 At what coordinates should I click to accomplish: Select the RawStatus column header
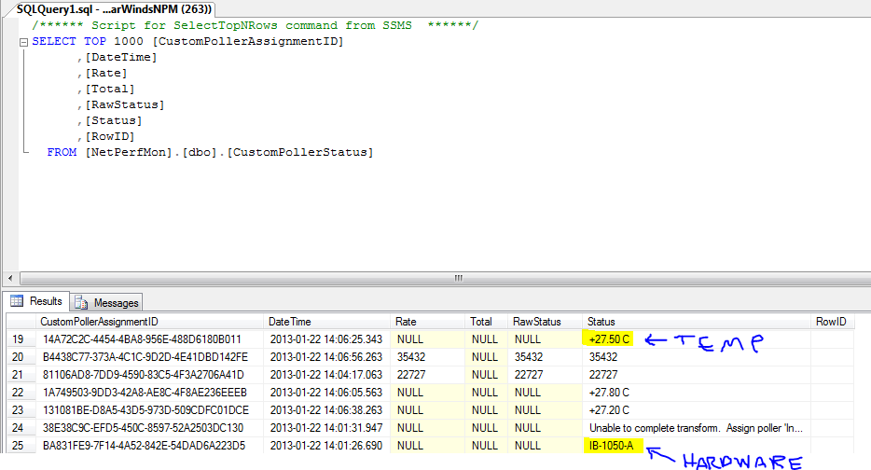(x=545, y=322)
